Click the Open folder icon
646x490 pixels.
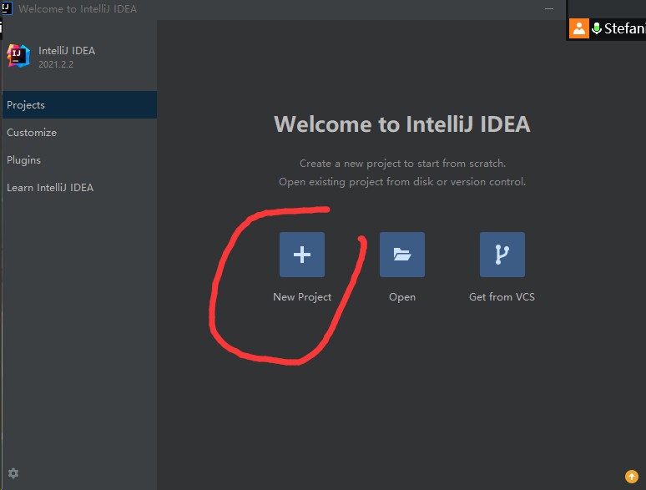point(402,255)
